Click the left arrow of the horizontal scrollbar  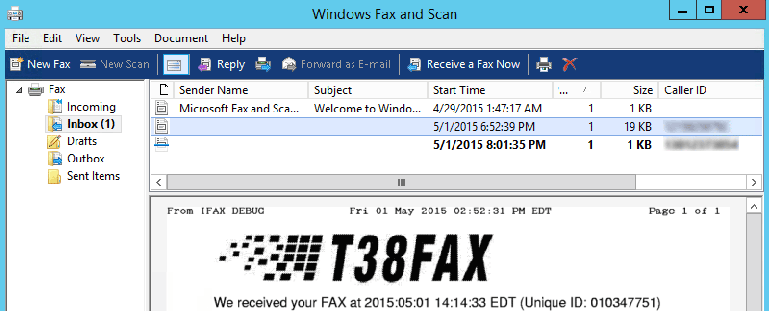coord(159,182)
